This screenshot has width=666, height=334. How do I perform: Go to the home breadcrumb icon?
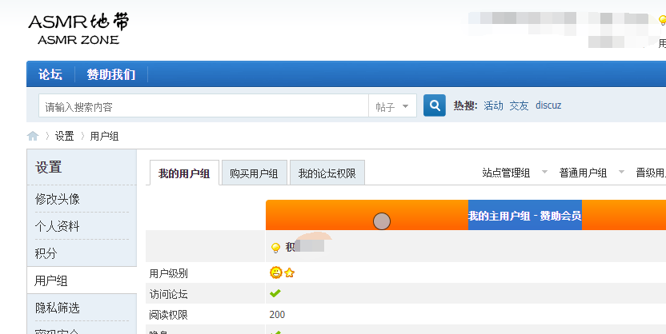pos(33,136)
